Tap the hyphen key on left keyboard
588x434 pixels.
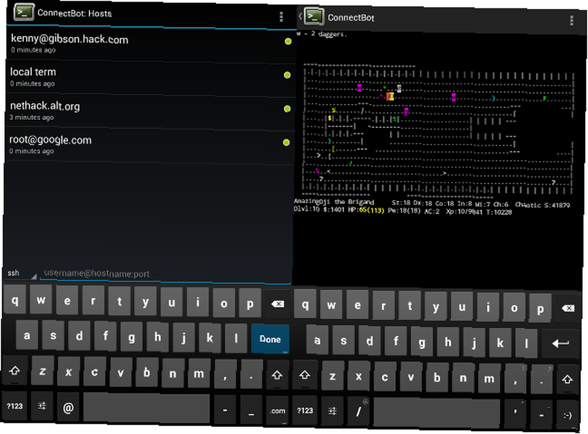(225, 410)
